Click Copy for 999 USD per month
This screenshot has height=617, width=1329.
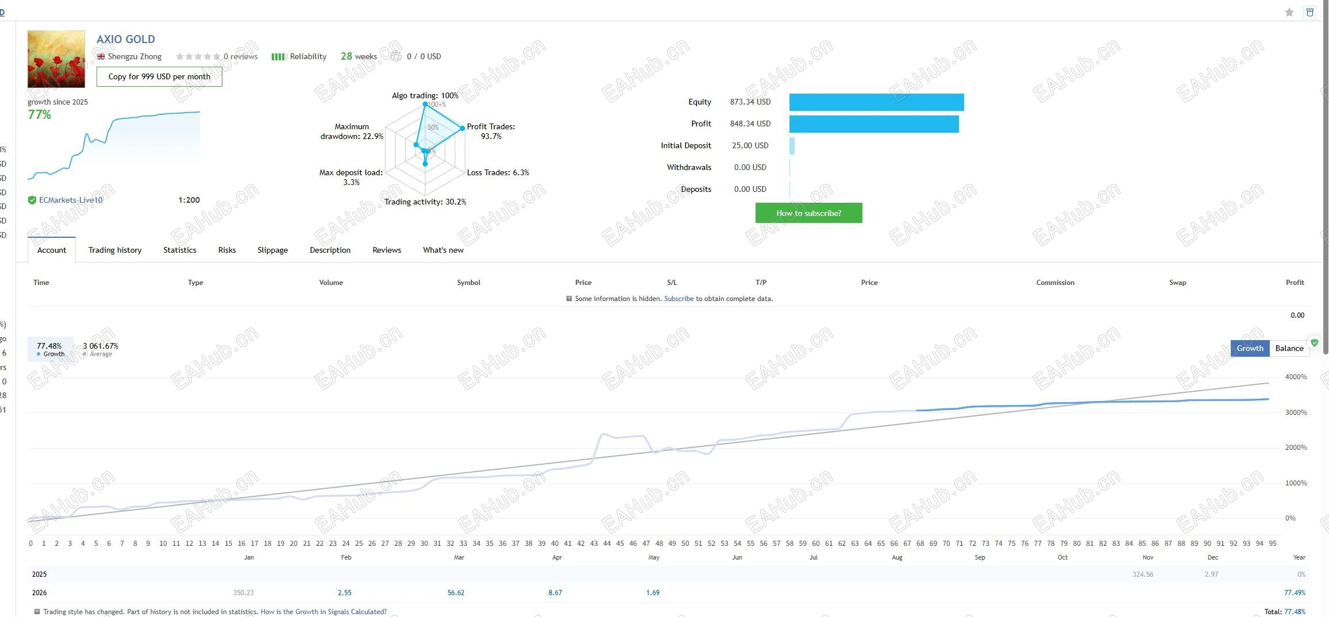159,77
